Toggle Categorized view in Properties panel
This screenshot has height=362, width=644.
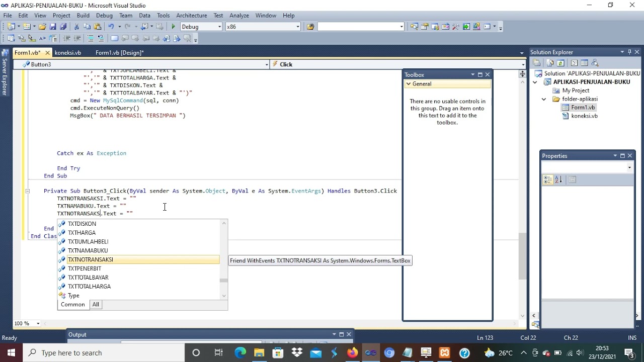click(x=548, y=179)
